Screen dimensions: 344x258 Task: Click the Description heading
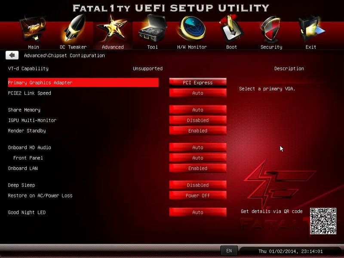[289, 68]
